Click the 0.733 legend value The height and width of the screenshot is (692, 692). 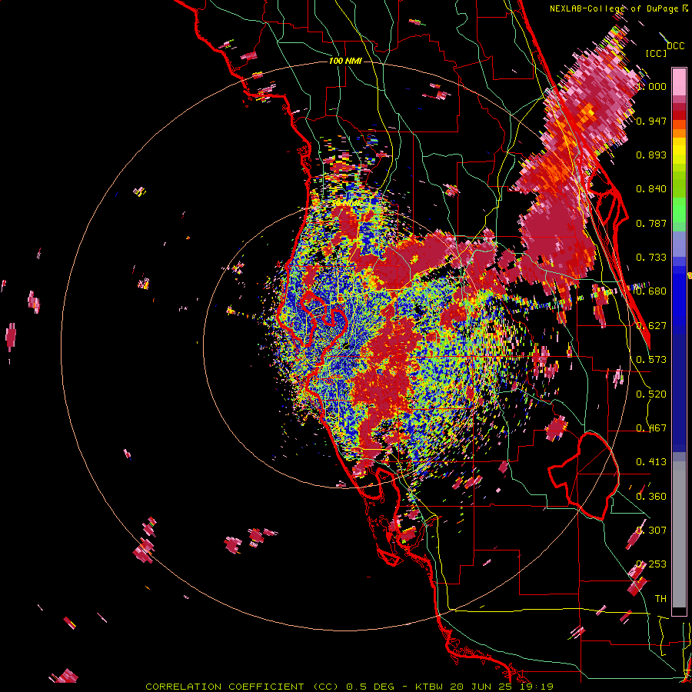tap(651, 258)
